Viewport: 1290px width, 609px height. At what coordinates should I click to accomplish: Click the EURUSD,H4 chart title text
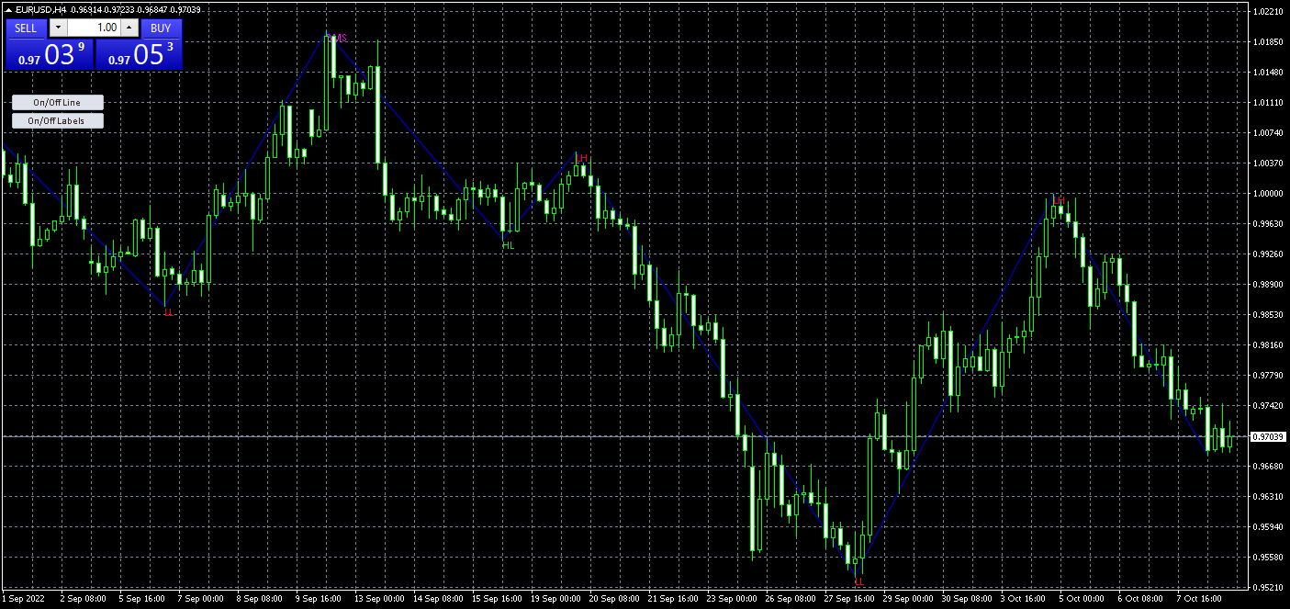coord(41,9)
